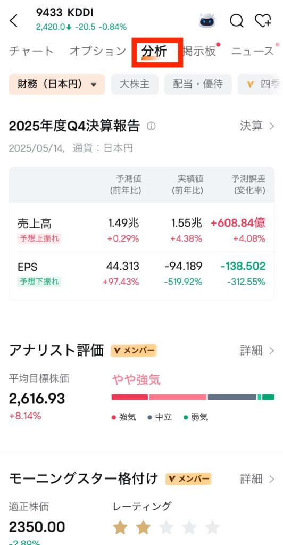The width and height of the screenshot is (283, 545).
Task: Tap the メンバー badge next to モーニングスター格付け
Action: [188, 480]
